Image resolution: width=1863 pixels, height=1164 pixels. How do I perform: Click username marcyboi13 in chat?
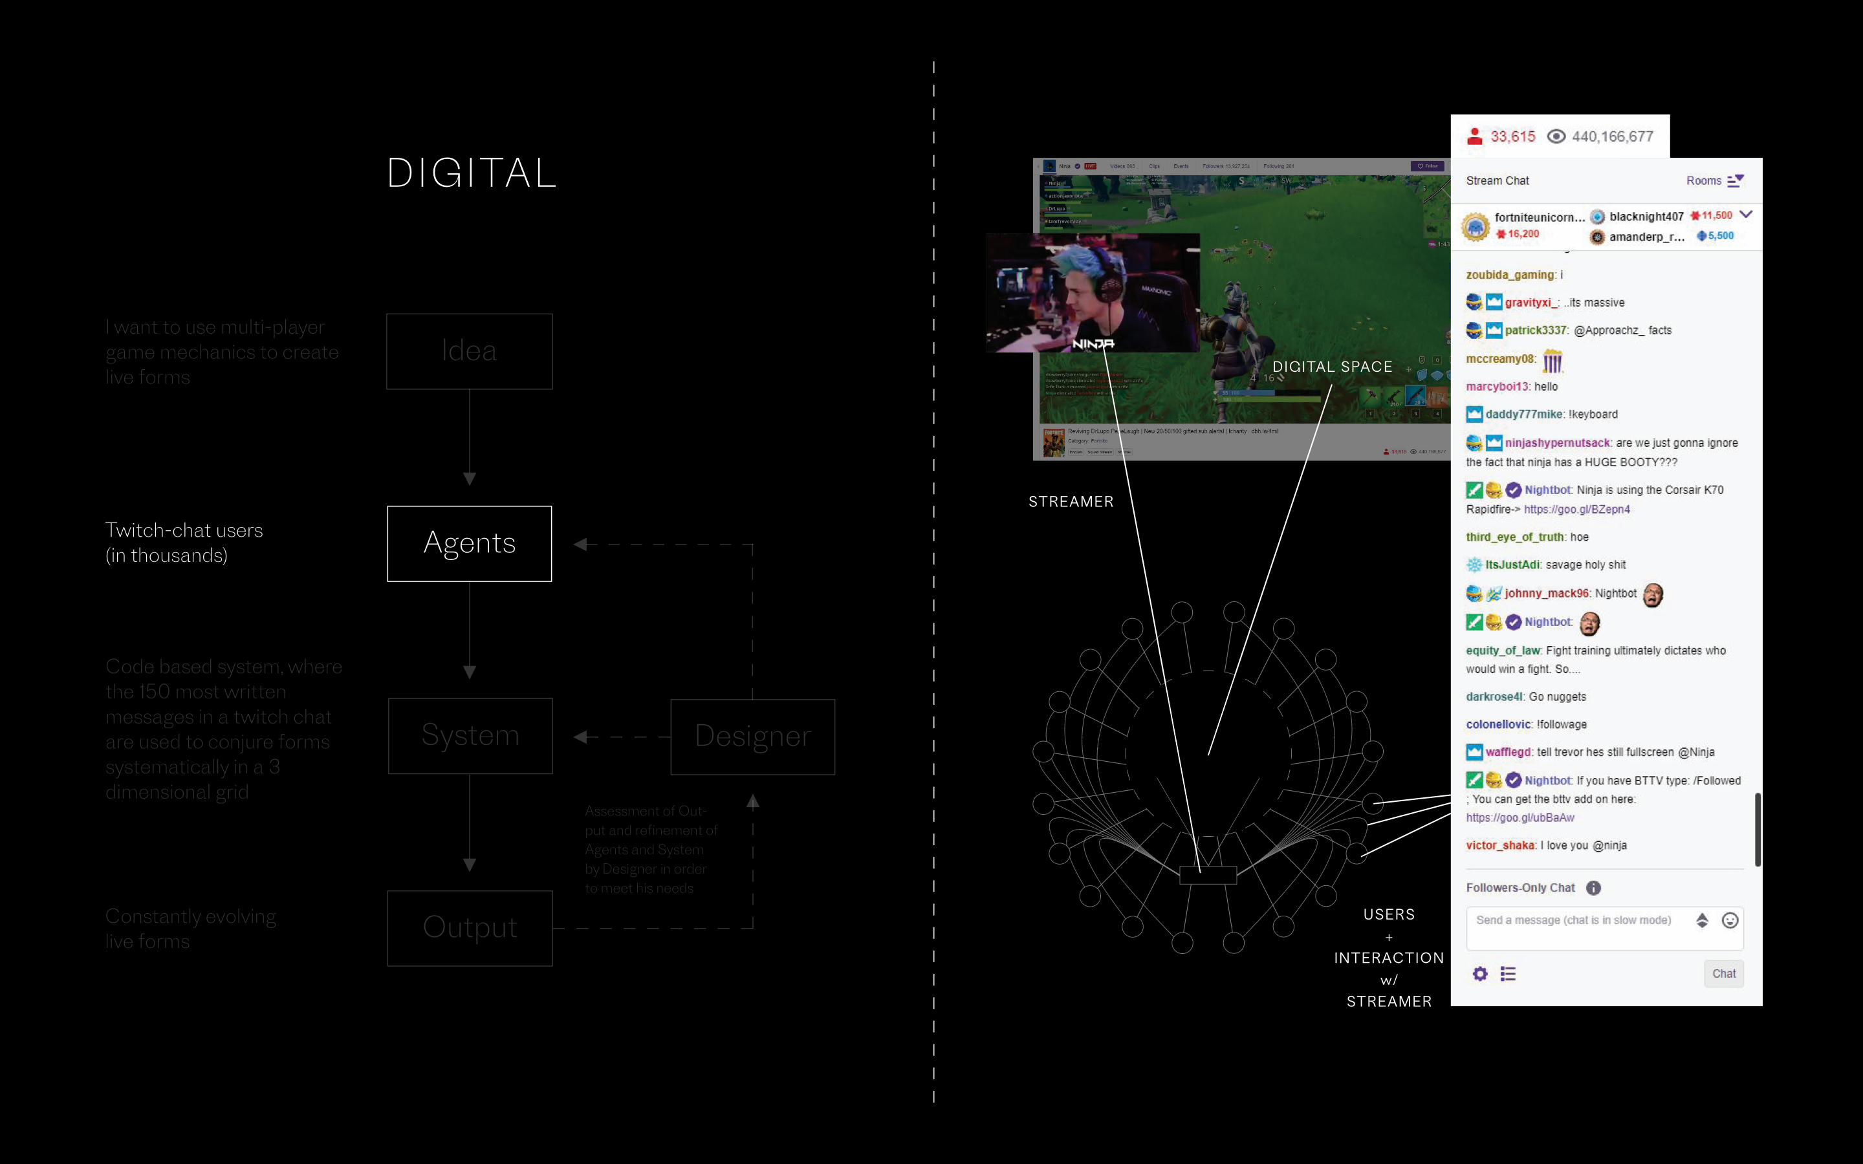(x=1497, y=387)
